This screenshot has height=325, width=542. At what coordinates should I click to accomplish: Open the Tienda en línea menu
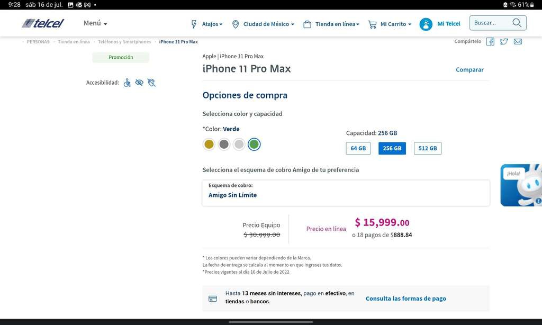(331, 24)
